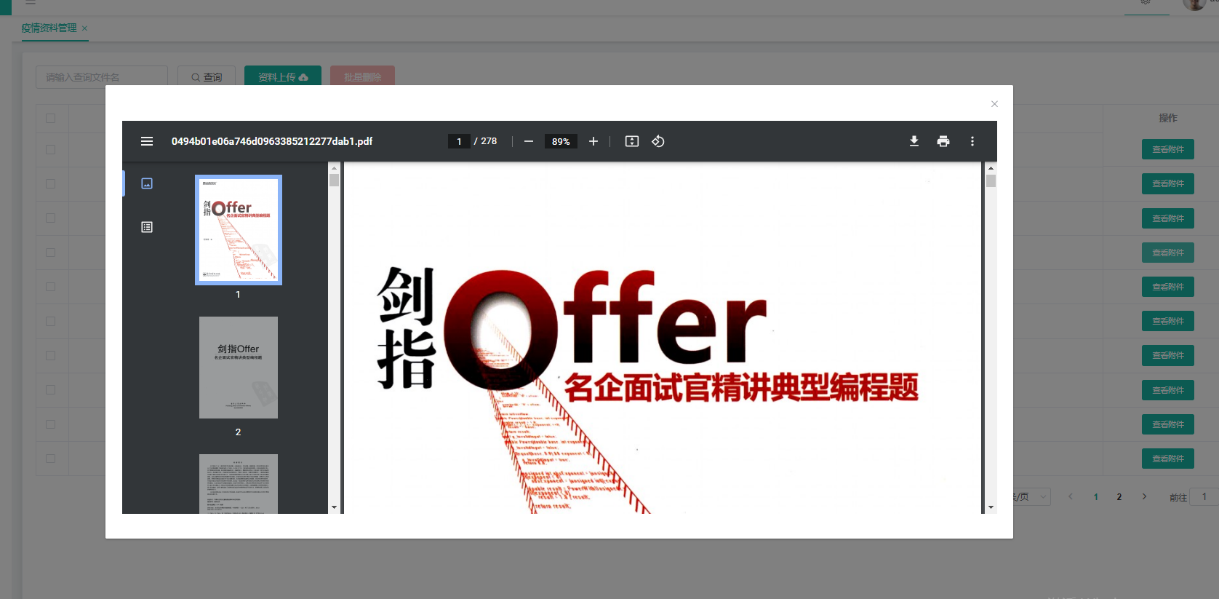The image size is (1219, 599).
Task: Go to next page with right chevron
Action: [x=1144, y=496]
